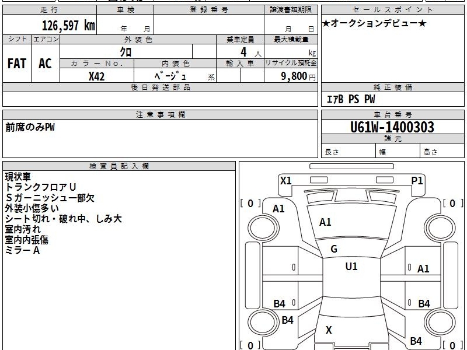Select the エアコン header cell

click(x=46, y=39)
